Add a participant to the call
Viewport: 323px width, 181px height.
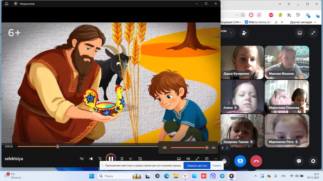pyautogui.click(x=244, y=33)
